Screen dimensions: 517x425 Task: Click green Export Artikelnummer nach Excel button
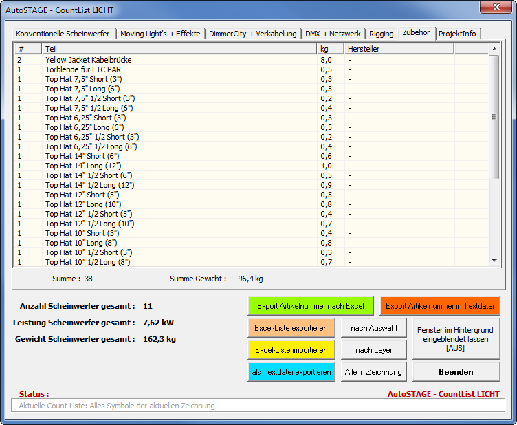pos(310,306)
